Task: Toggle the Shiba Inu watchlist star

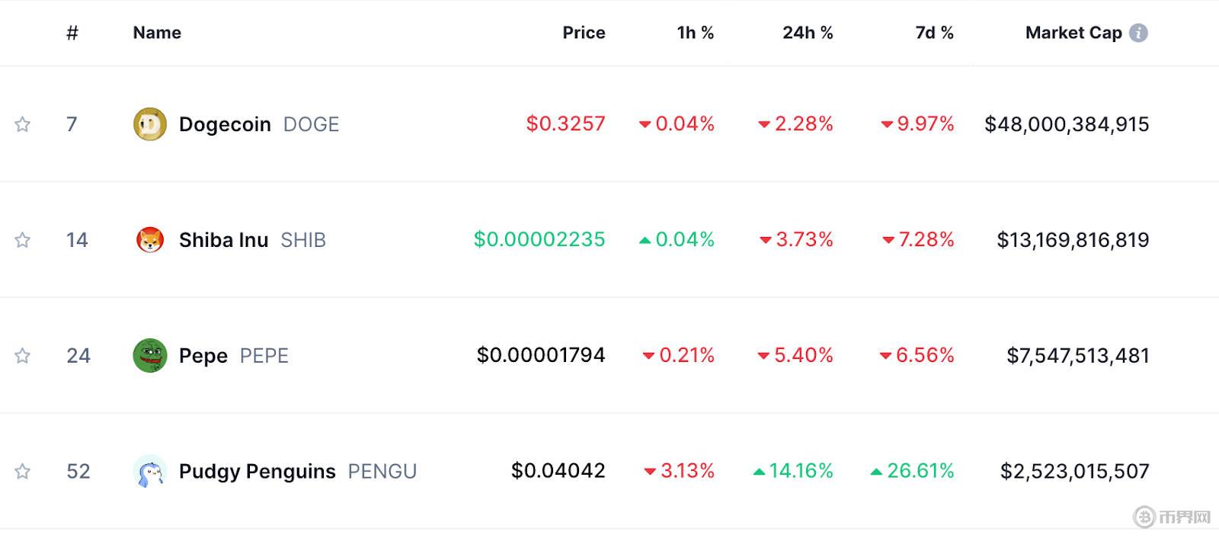Action: (23, 240)
